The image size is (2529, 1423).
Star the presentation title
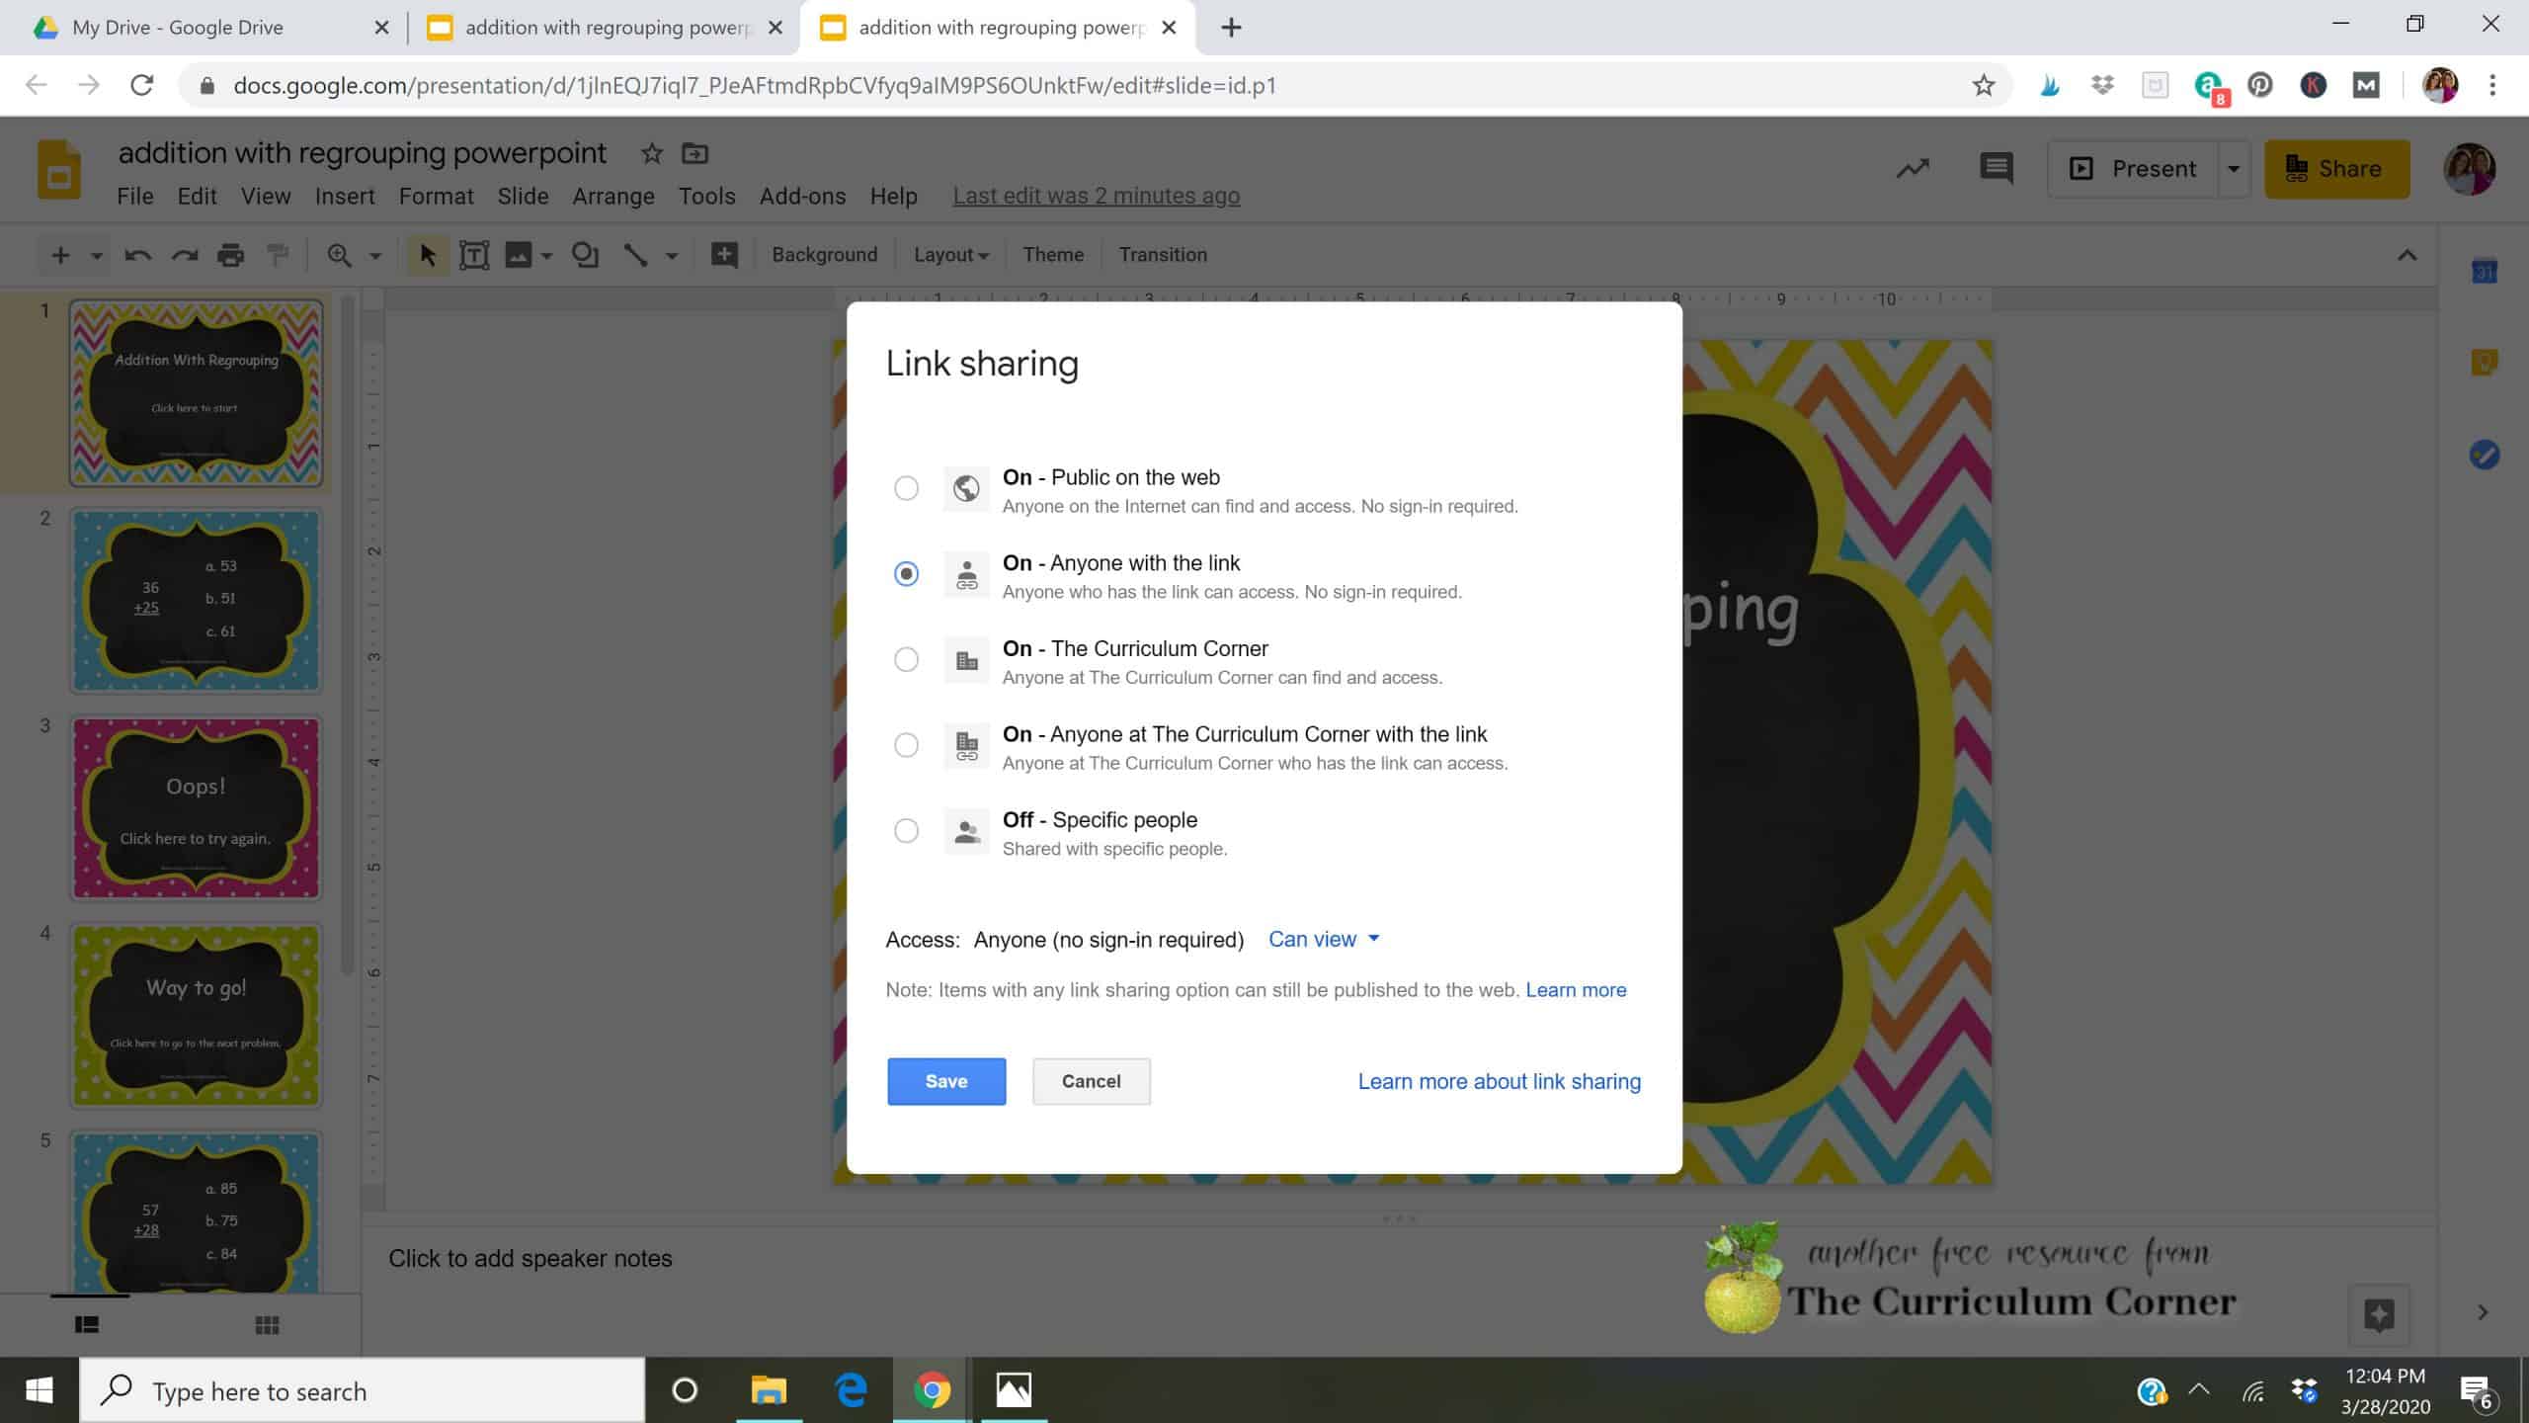point(651,153)
